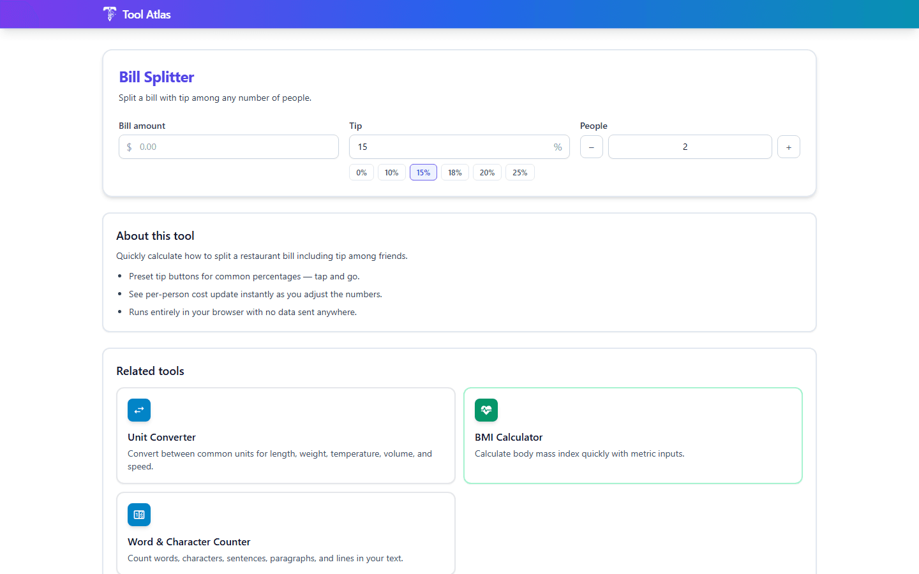Image resolution: width=919 pixels, height=574 pixels.
Task: Click the dollar sign in the bill field
Action: click(x=130, y=147)
